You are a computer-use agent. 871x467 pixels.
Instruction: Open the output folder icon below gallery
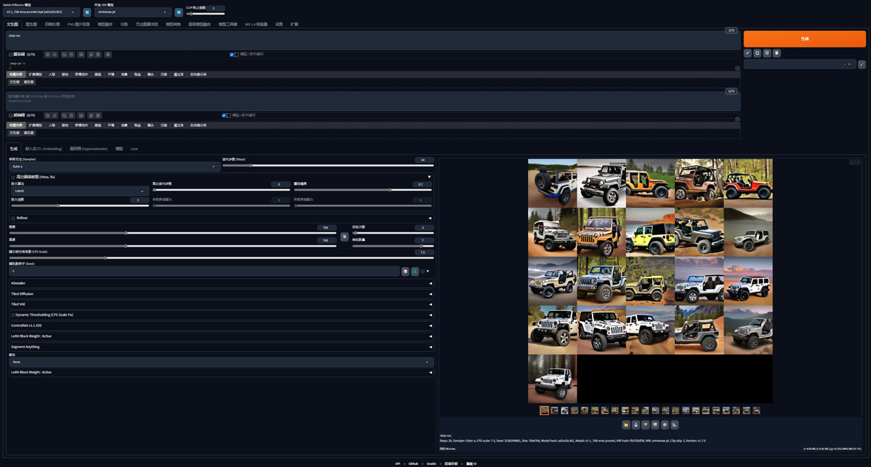point(626,425)
